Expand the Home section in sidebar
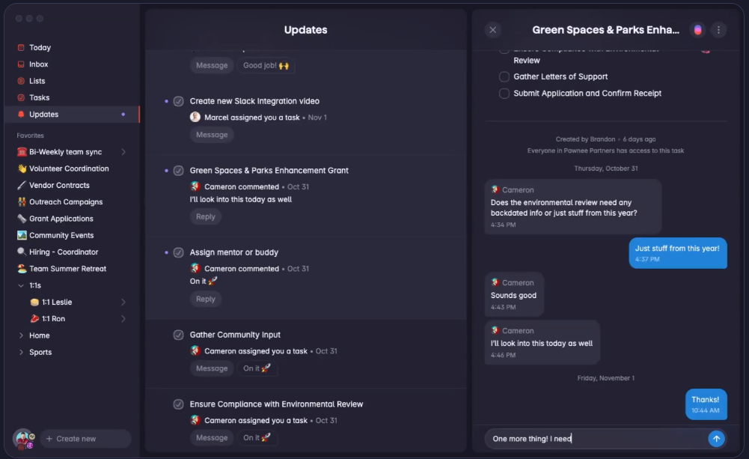The image size is (749, 459). pyautogui.click(x=21, y=335)
